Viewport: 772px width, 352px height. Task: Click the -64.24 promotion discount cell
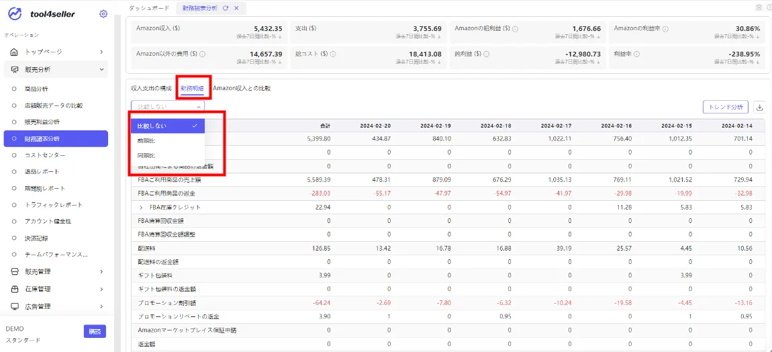322,302
